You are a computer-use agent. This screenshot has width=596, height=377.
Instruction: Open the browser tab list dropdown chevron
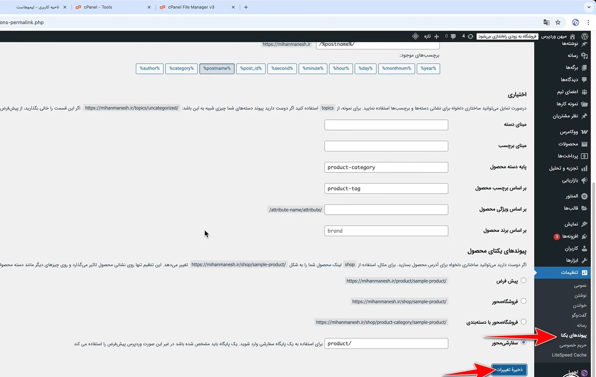point(588,7)
